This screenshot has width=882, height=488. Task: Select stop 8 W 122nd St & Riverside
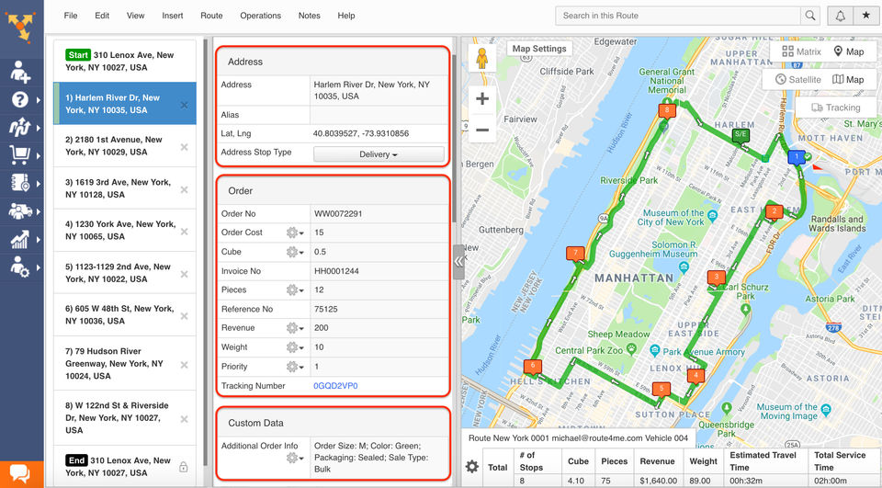tap(125, 417)
